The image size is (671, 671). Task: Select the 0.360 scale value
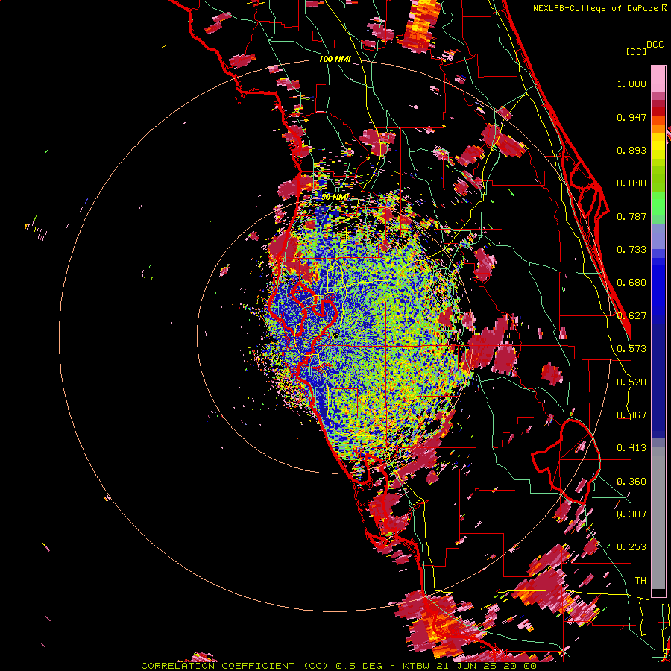pyautogui.click(x=631, y=482)
